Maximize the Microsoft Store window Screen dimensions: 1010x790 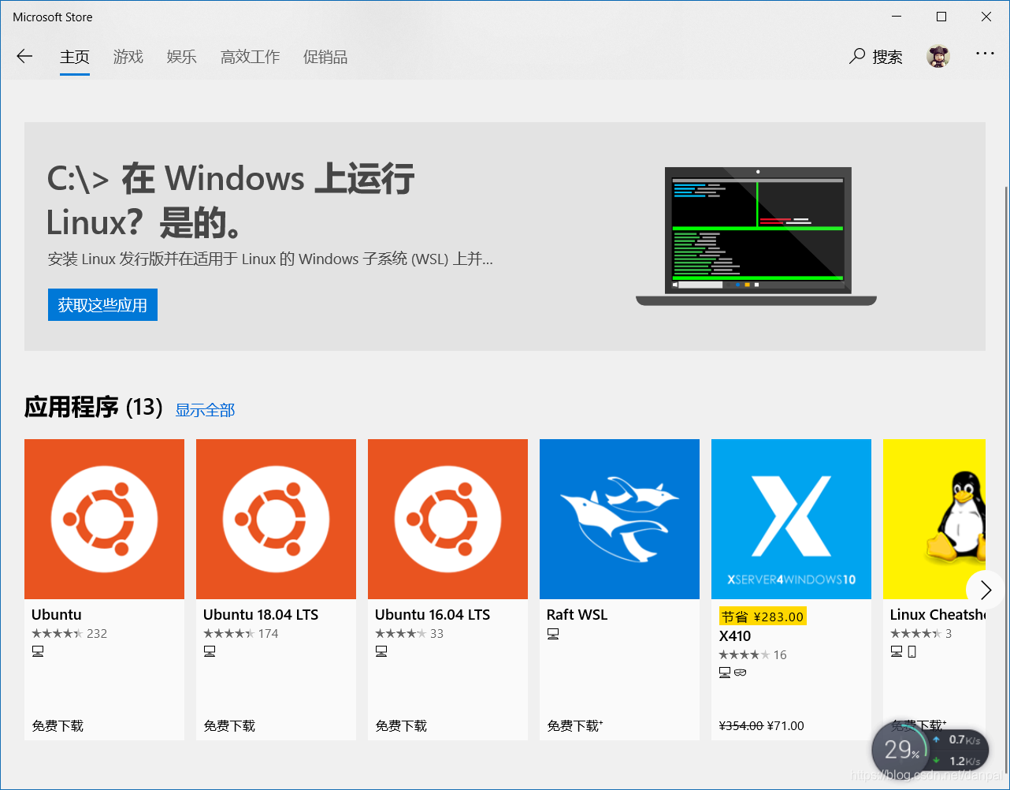(x=941, y=17)
